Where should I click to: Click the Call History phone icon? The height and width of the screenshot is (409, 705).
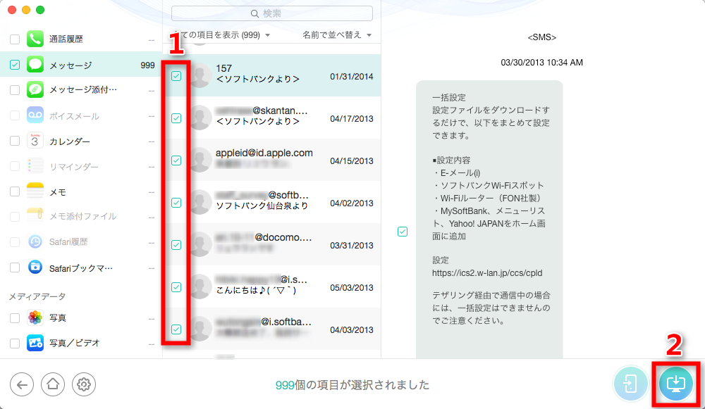click(x=35, y=39)
